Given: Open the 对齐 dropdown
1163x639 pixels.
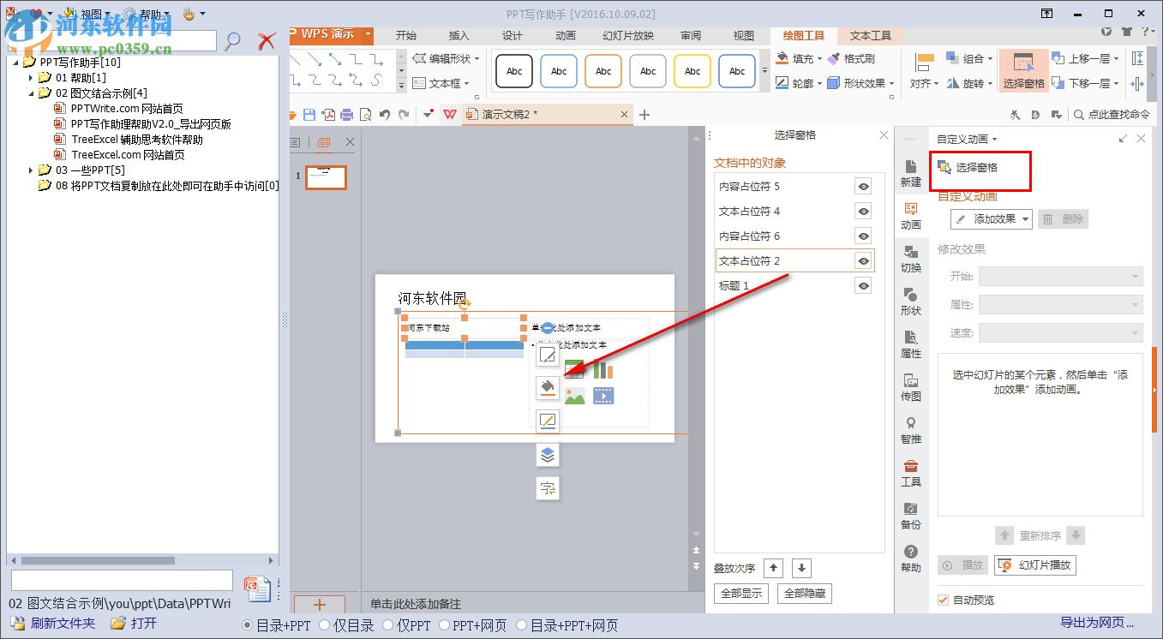Looking at the screenshot, I should coord(924,84).
